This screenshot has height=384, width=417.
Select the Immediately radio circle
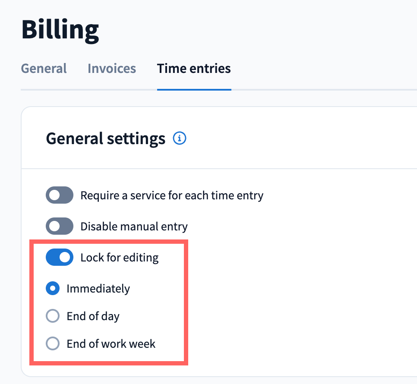pos(53,289)
